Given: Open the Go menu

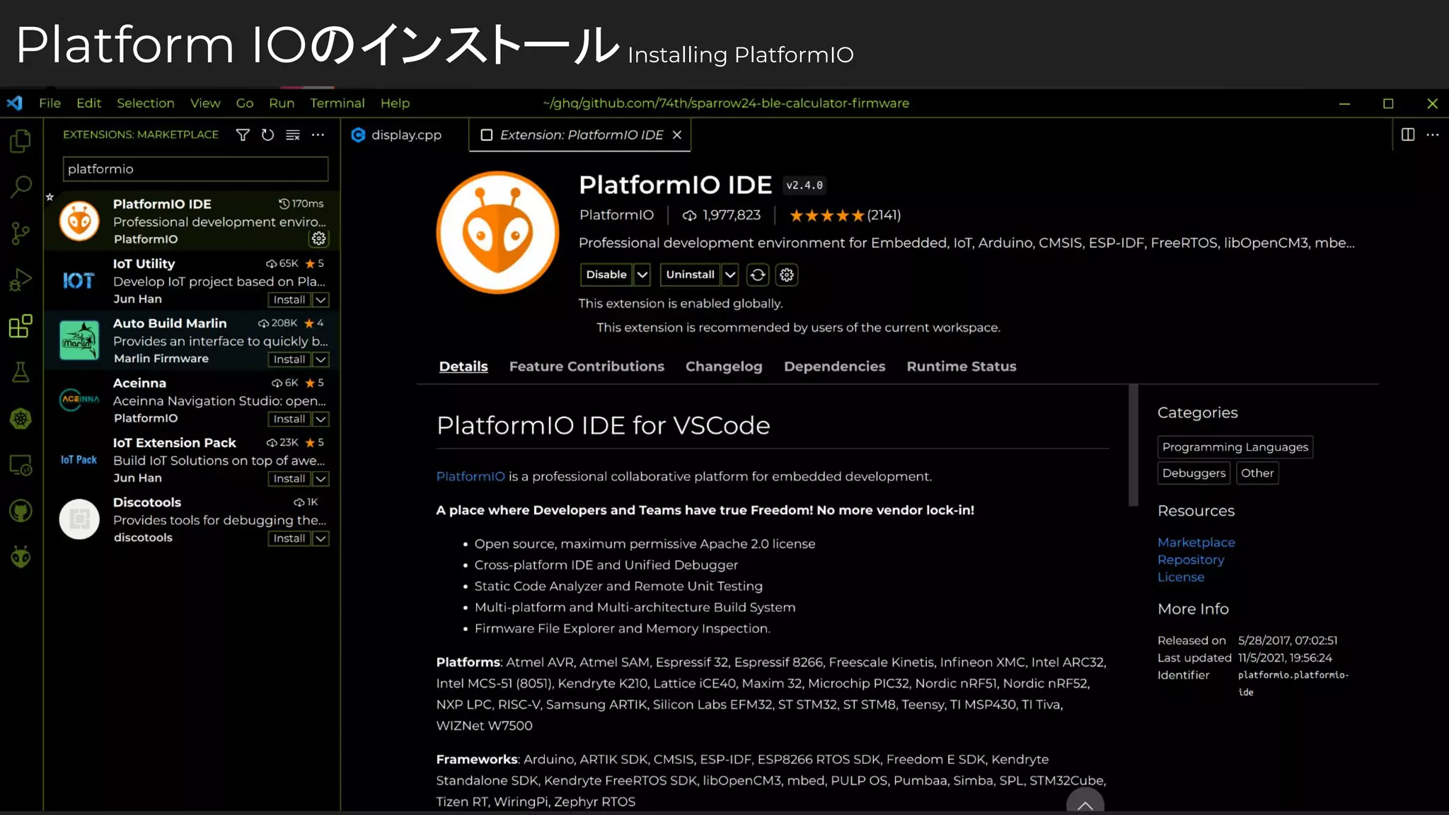Looking at the screenshot, I should [244, 103].
